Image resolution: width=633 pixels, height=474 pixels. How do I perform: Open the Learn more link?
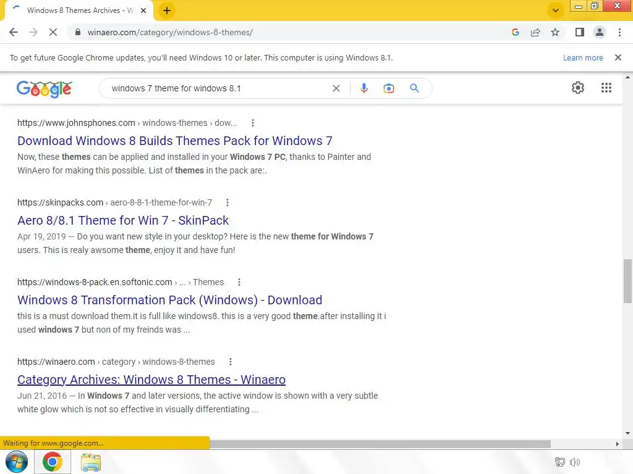tap(583, 57)
